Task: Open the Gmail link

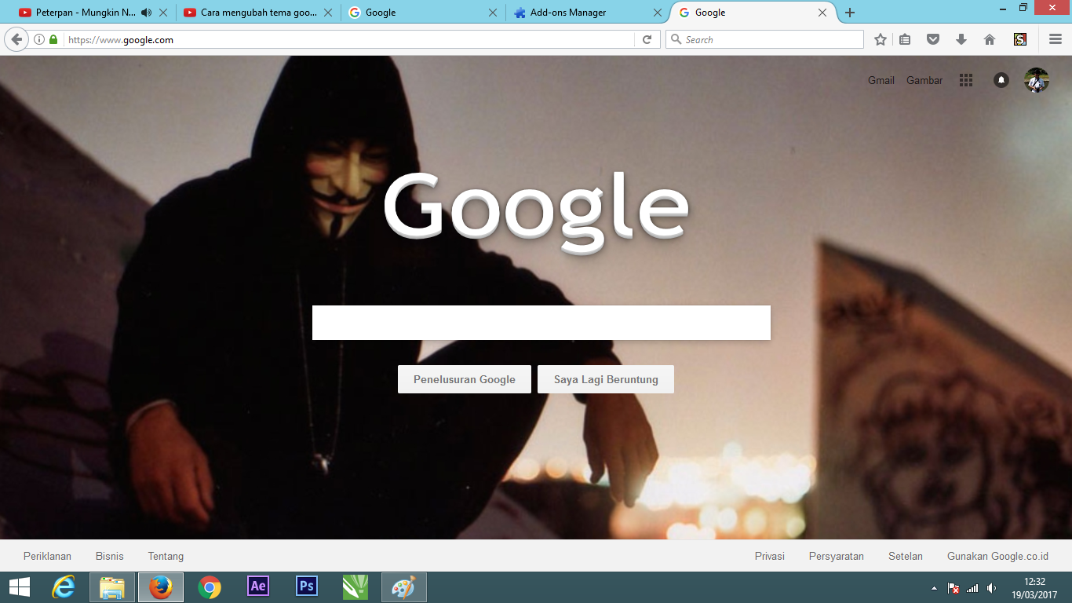Action: click(881, 80)
